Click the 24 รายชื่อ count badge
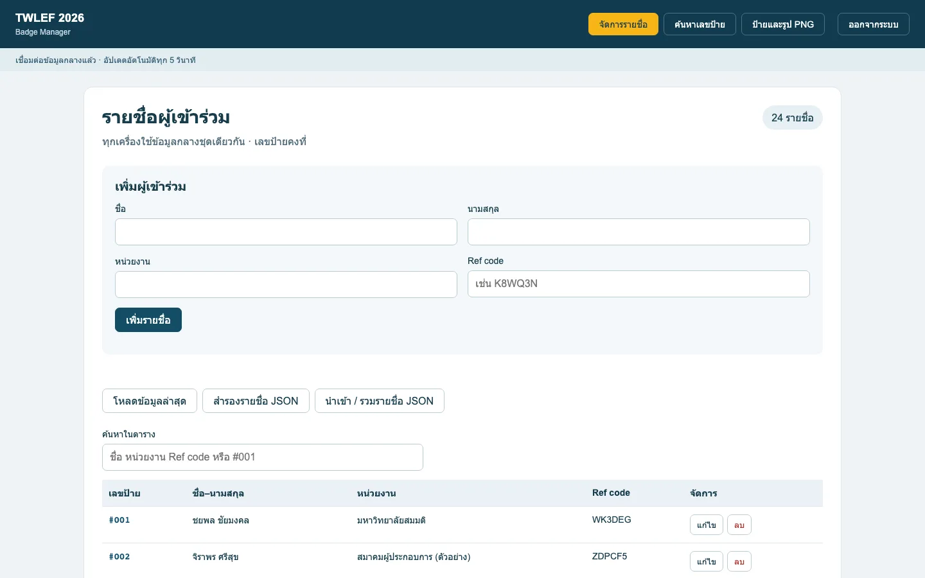Screen dimensions: 925x578 [793, 118]
